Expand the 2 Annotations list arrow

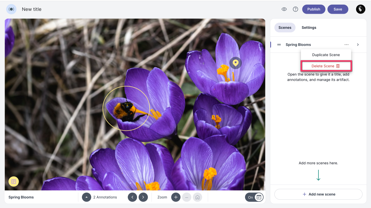[87, 197]
